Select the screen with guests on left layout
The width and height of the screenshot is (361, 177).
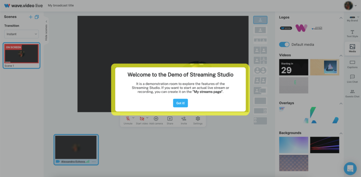261,121
